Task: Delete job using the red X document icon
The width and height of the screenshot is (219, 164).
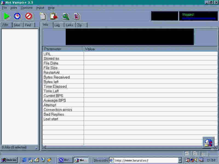Action: tap(76, 16)
